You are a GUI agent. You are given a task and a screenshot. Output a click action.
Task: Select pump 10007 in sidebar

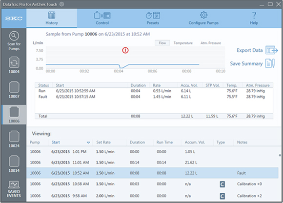point(14,90)
